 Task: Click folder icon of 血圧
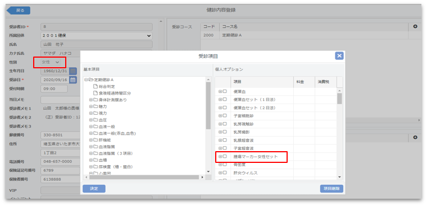pos(96,120)
